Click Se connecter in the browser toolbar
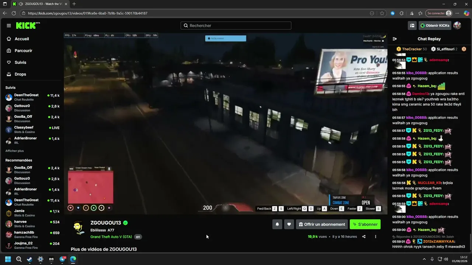The width and height of the screenshot is (472, 265). 439,13
